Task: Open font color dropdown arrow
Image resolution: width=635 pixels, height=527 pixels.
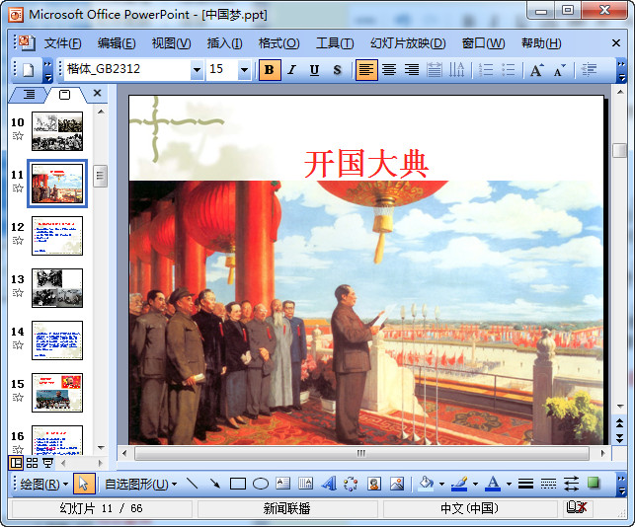Action: [x=509, y=484]
